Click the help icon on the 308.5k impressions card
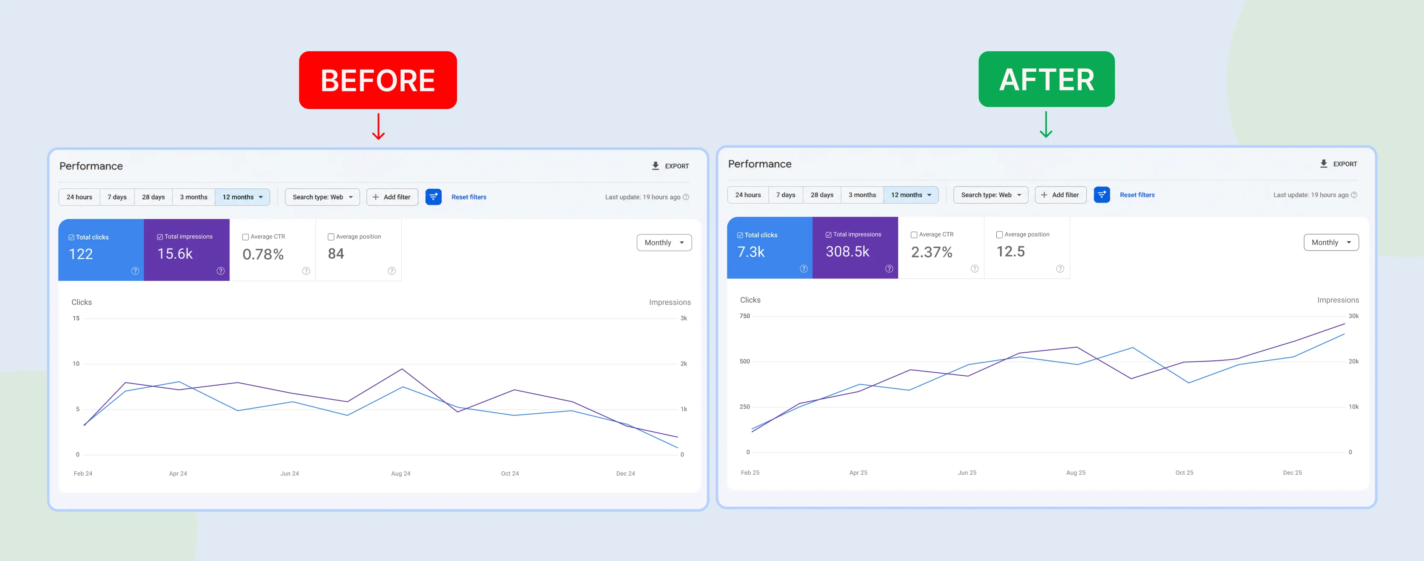 pyautogui.click(x=890, y=269)
